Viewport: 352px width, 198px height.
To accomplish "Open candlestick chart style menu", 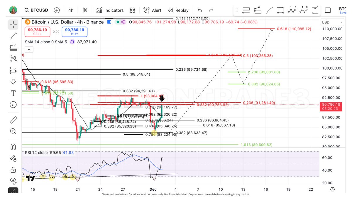I will [x=85, y=10].
